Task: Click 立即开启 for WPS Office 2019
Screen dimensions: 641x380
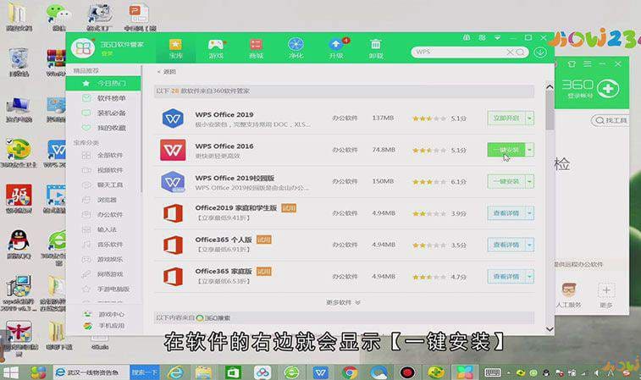Action: 506,118
